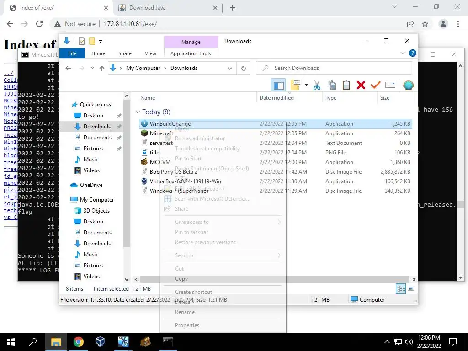
Task: Click the Chrome address bar URL
Action: tap(130, 24)
